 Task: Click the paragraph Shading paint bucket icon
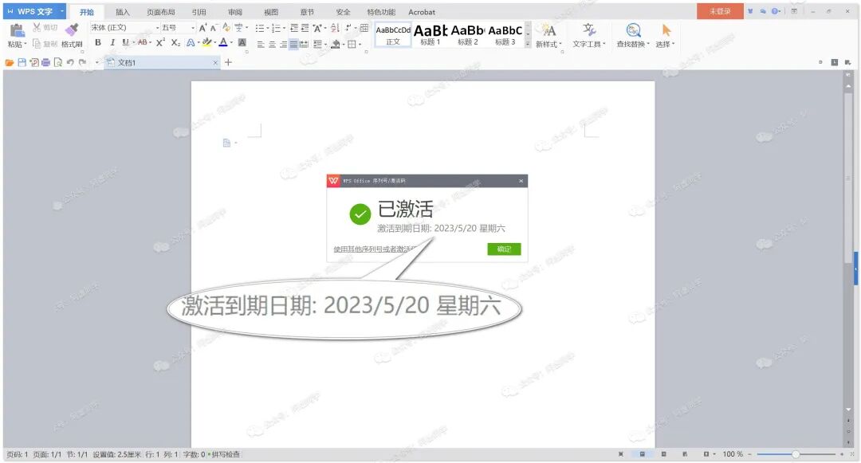click(335, 45)
